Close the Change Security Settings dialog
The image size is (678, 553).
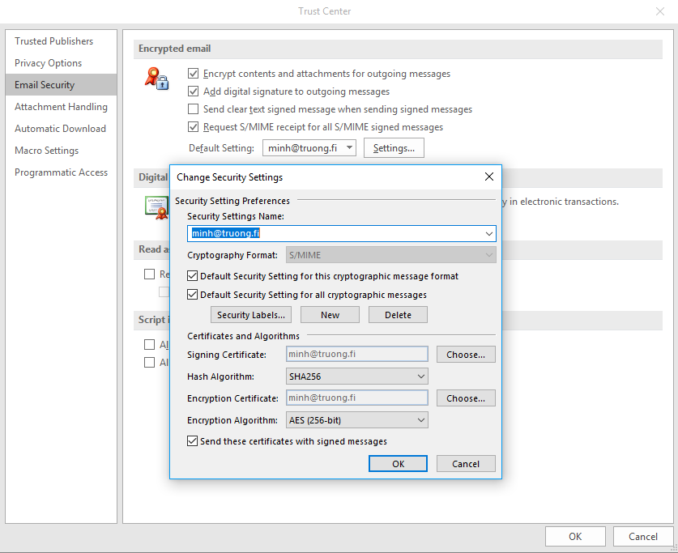click(488, 177)
